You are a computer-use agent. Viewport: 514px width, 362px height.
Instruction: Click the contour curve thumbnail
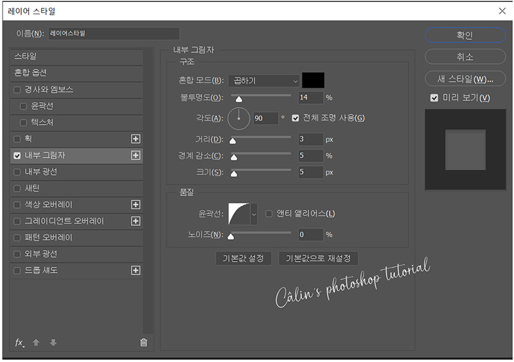click(x=239, y=214)
